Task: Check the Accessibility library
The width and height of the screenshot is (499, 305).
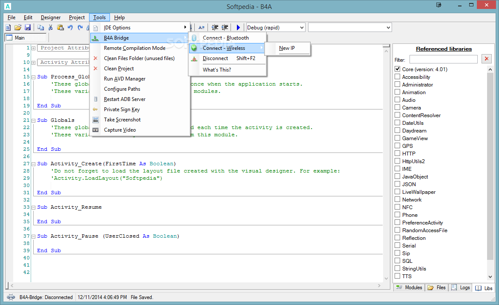Action: point(398,76)
